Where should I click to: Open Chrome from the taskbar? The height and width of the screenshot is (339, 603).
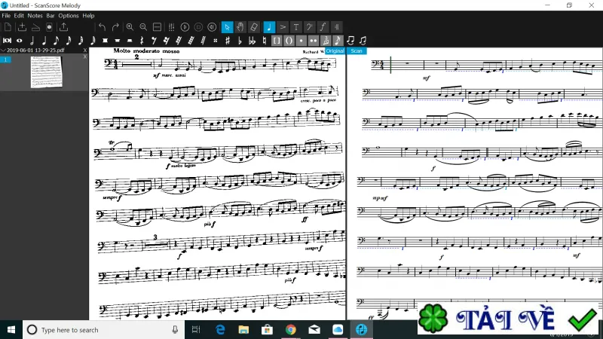pos(291,329)
